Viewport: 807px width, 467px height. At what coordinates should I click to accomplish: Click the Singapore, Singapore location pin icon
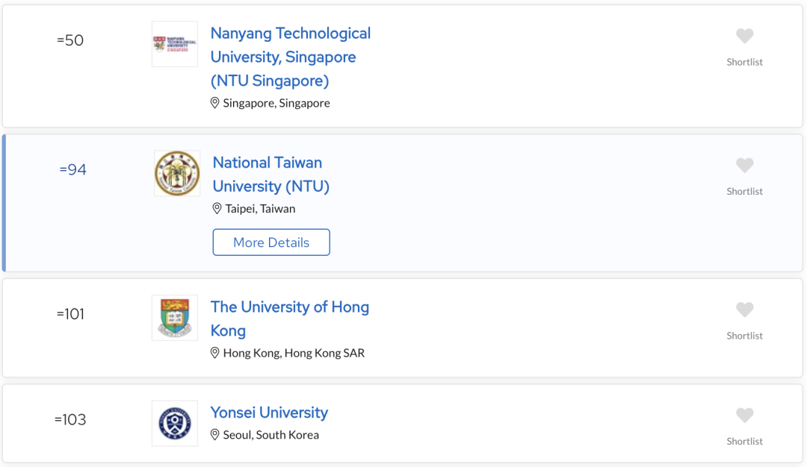(215, 103)
